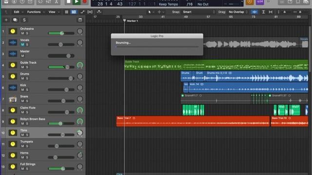Open the Loop Browser icon
This screenshot has width=312, height=175.
pyautogui.click(x=298, y=2)
